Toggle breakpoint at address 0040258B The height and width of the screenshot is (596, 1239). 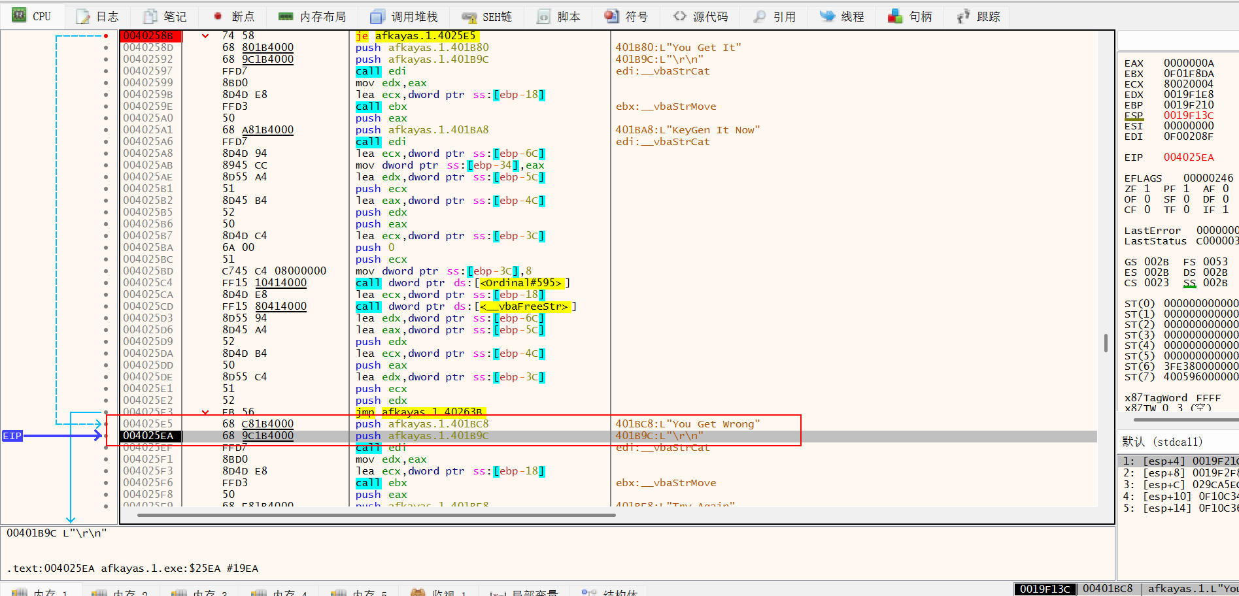[x=106, y=36]
